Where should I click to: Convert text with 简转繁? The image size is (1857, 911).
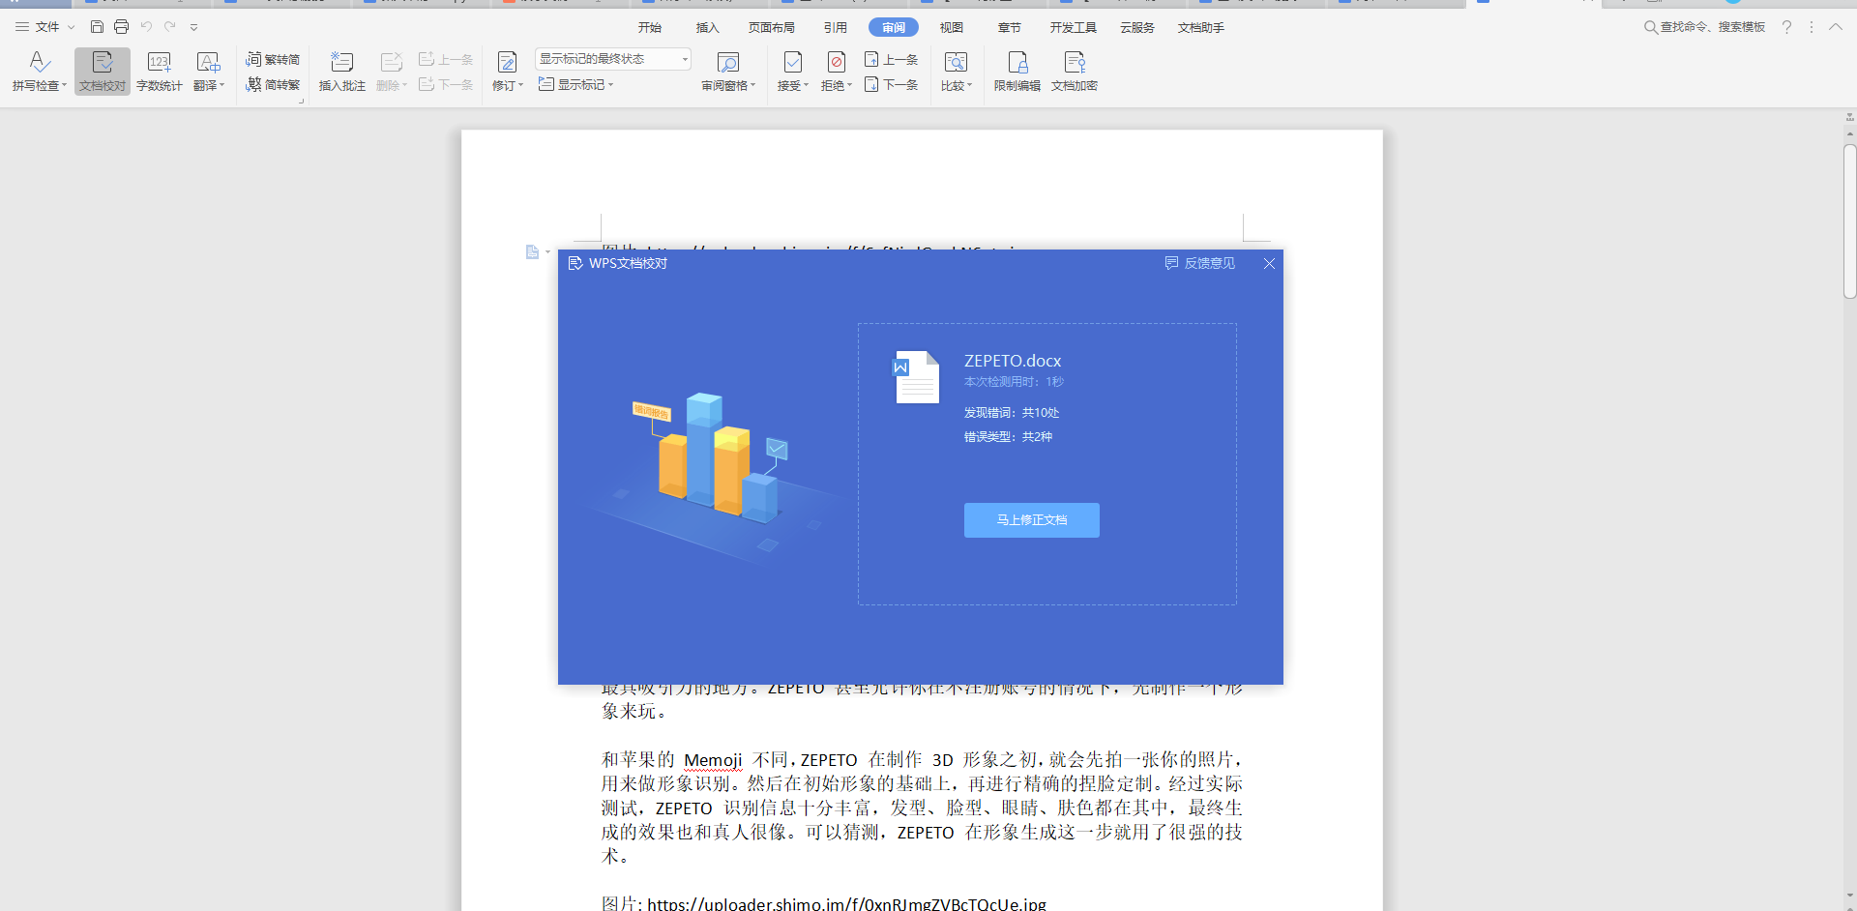point(273,85)
